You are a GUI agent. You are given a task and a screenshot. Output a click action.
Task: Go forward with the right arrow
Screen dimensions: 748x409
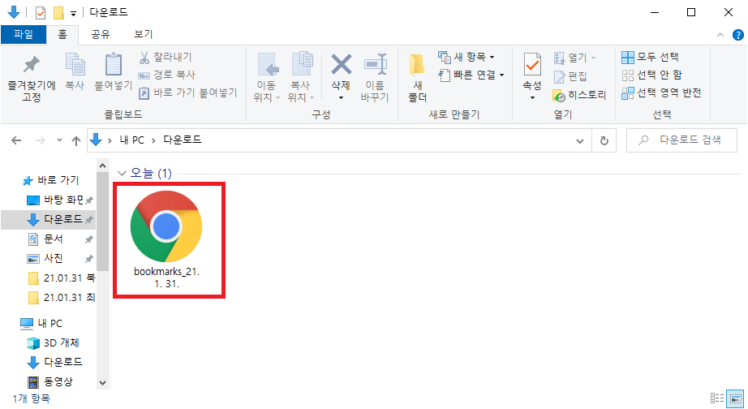coord(41,140)
